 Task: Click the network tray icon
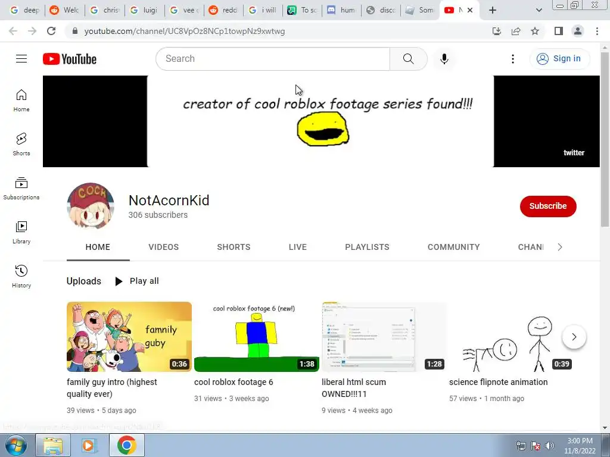(x=521, y=446)
